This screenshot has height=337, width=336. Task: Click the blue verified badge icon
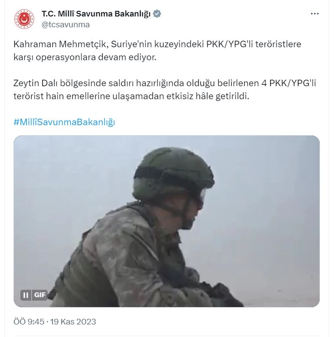157,14
